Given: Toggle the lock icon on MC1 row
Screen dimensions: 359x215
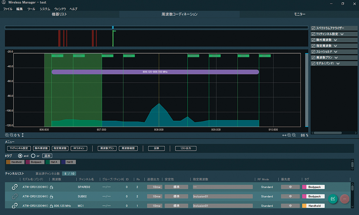Looking at the screenshot, I should [52, 206].
